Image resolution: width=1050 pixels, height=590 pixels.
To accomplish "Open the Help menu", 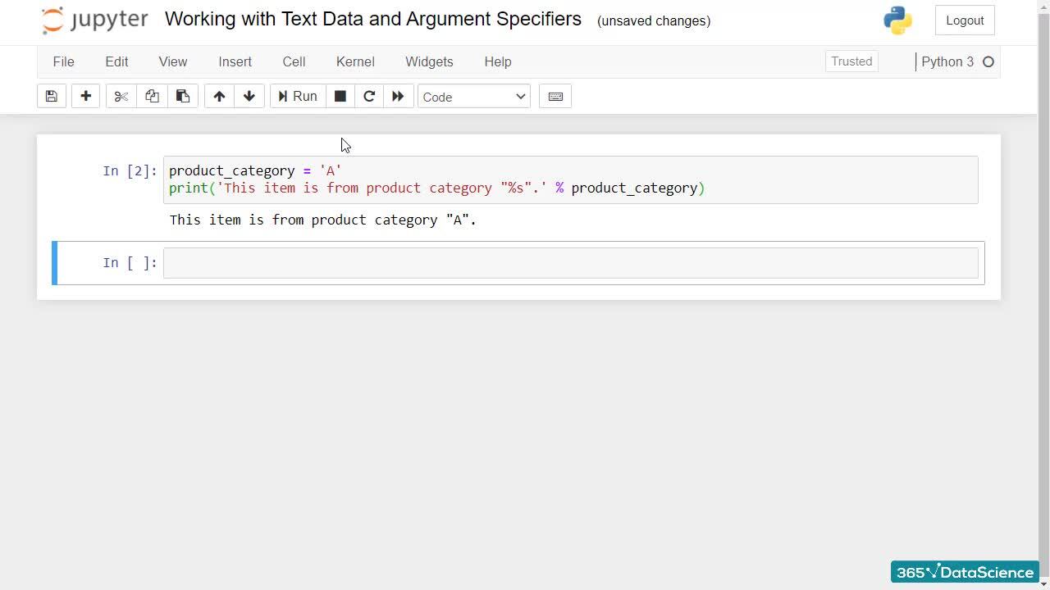I will pyautogui.click(x=498, y=61).
